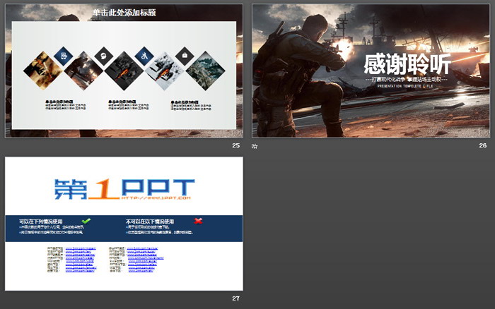Click the phone icon diamond on slide 25

[64, 56]
